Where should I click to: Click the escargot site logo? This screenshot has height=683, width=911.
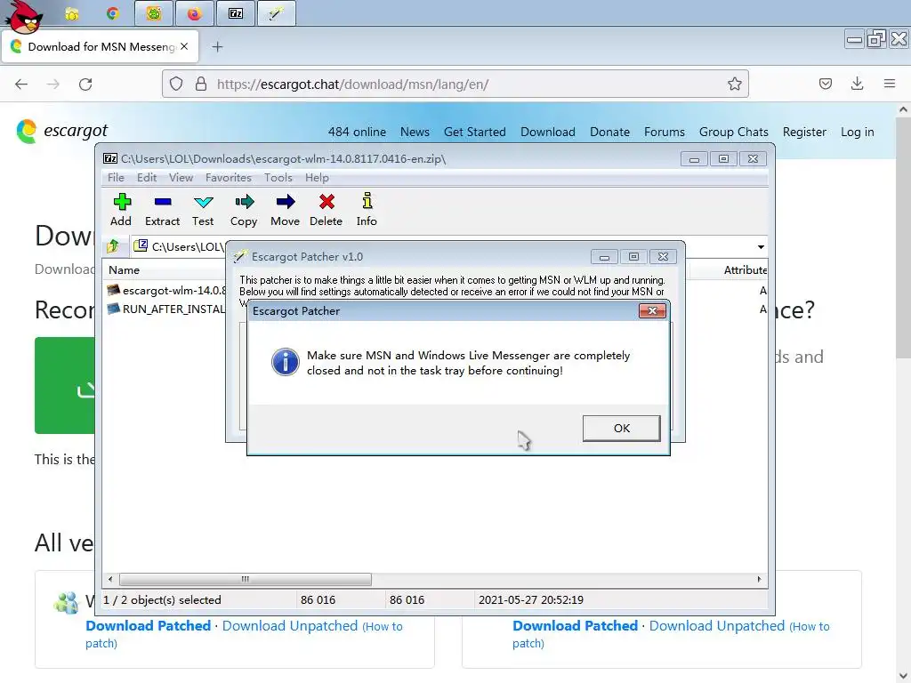pyautogui.click(x=61, y=132)
